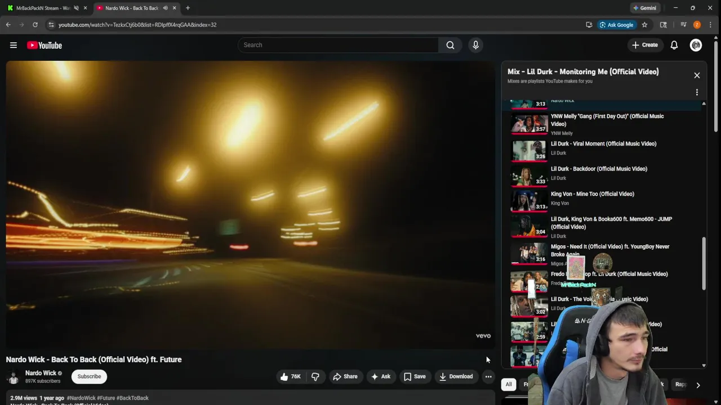Open the mix playlist three-dot options
The width and height of the screenshot is (721, 405).
pos(697,92)
